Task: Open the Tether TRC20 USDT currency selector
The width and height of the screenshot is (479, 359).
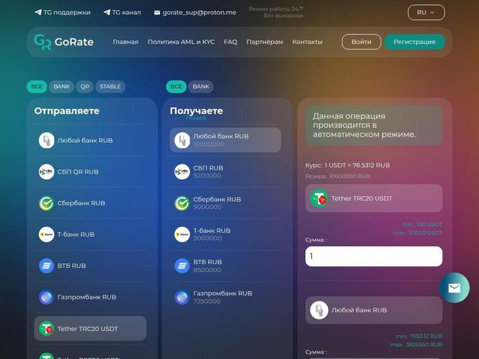Action: coord(374,198)
